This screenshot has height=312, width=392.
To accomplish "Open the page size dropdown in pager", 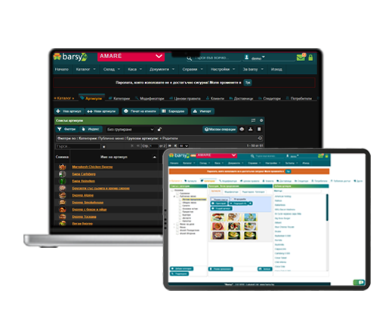I will point(184,145).
